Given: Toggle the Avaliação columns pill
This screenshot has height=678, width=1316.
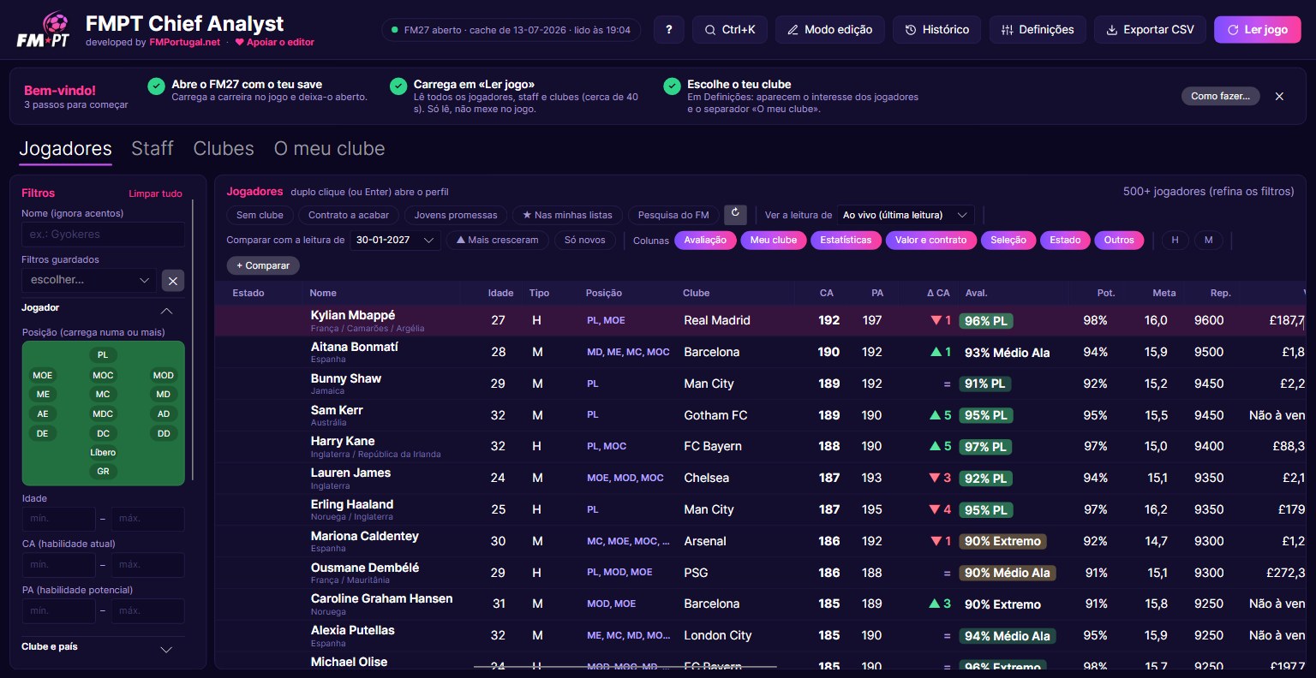Looking at the screenshot, I should click(705, 241).
